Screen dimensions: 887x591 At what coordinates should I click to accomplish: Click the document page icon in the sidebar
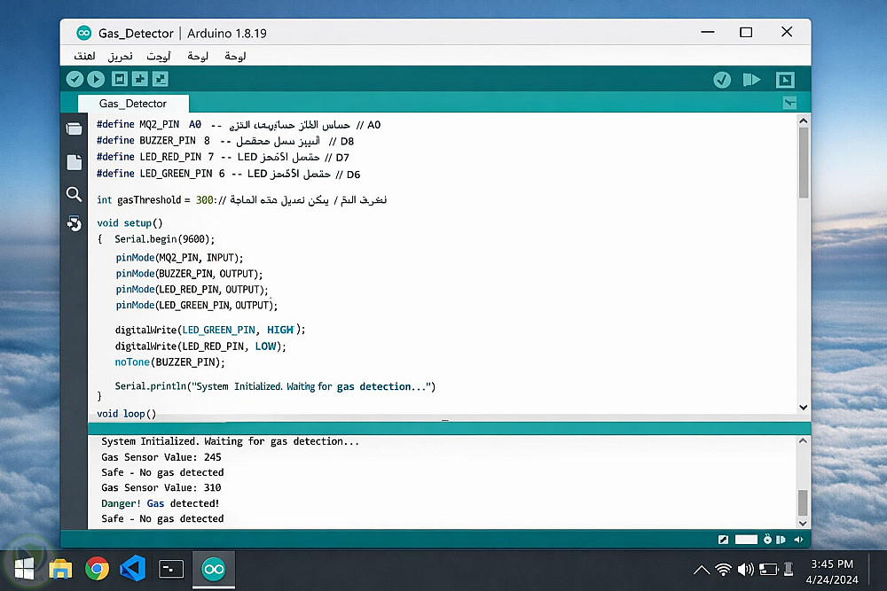(75, 162)
